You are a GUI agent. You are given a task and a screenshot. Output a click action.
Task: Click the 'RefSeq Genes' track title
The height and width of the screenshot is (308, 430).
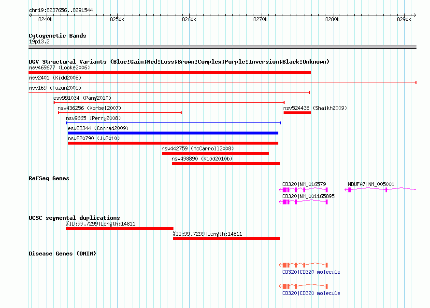[x=49, y=178]
